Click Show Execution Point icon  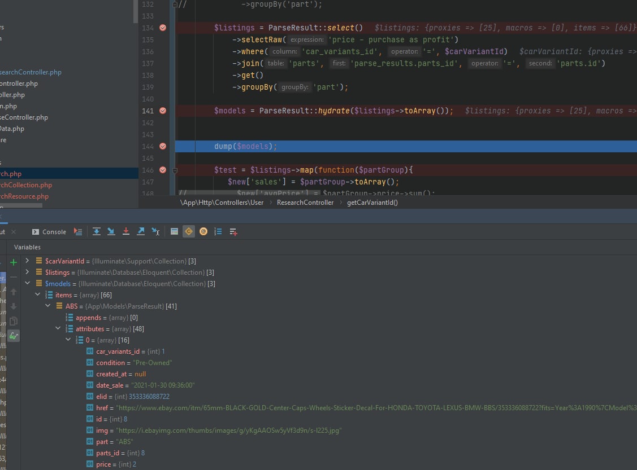(x=78, y=231)
